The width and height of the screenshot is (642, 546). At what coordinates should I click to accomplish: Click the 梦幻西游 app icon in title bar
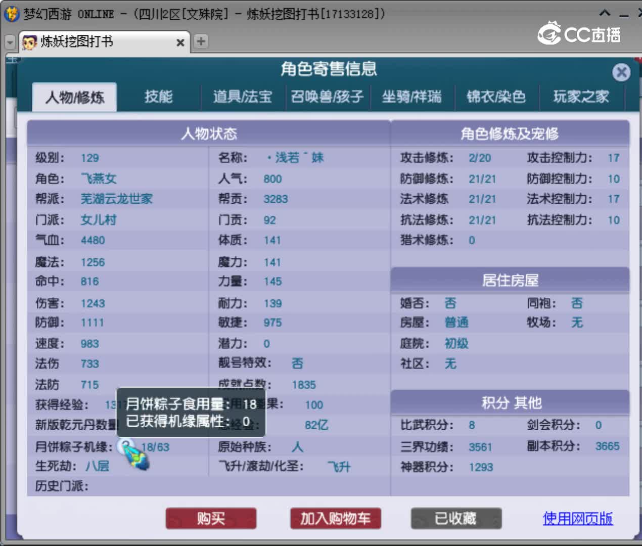[x=12, y=13]
